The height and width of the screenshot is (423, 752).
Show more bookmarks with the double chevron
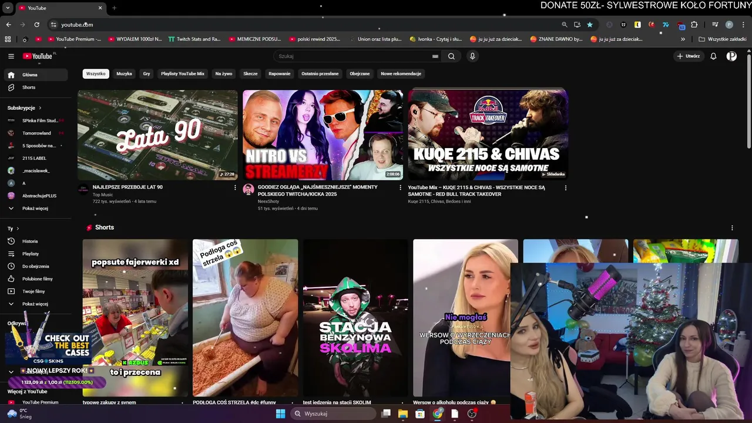tap(683, 39)
